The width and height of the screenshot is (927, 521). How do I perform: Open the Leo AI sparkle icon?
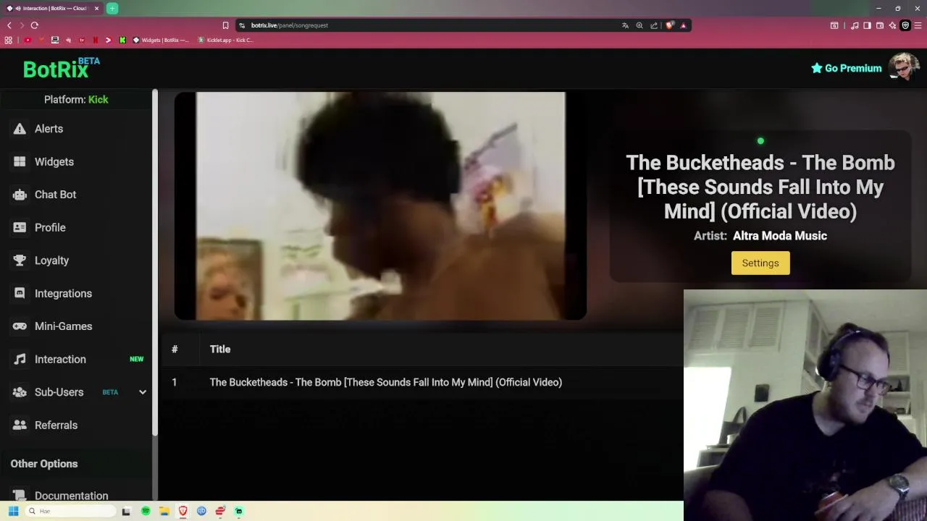tap(892, 25)
